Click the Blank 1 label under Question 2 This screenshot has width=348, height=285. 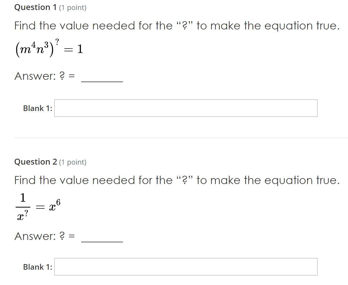[38, 267]
